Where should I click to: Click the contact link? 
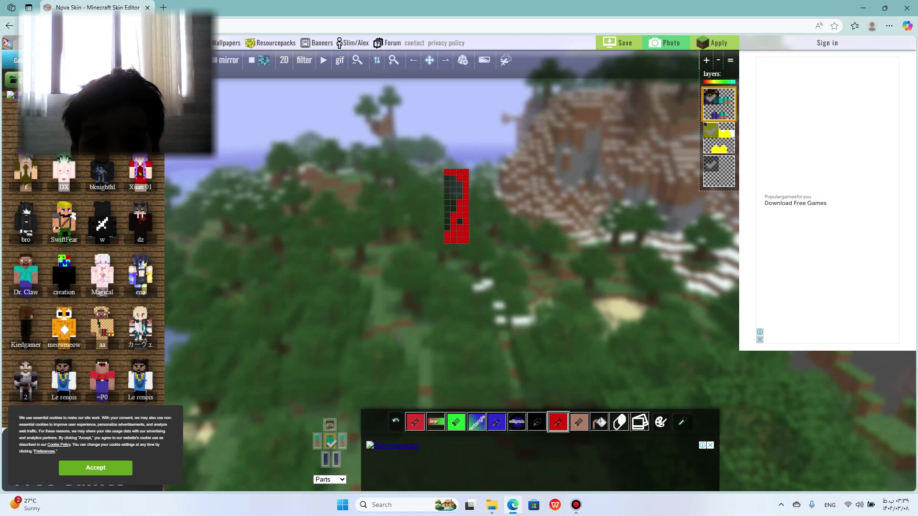(414, 43)
